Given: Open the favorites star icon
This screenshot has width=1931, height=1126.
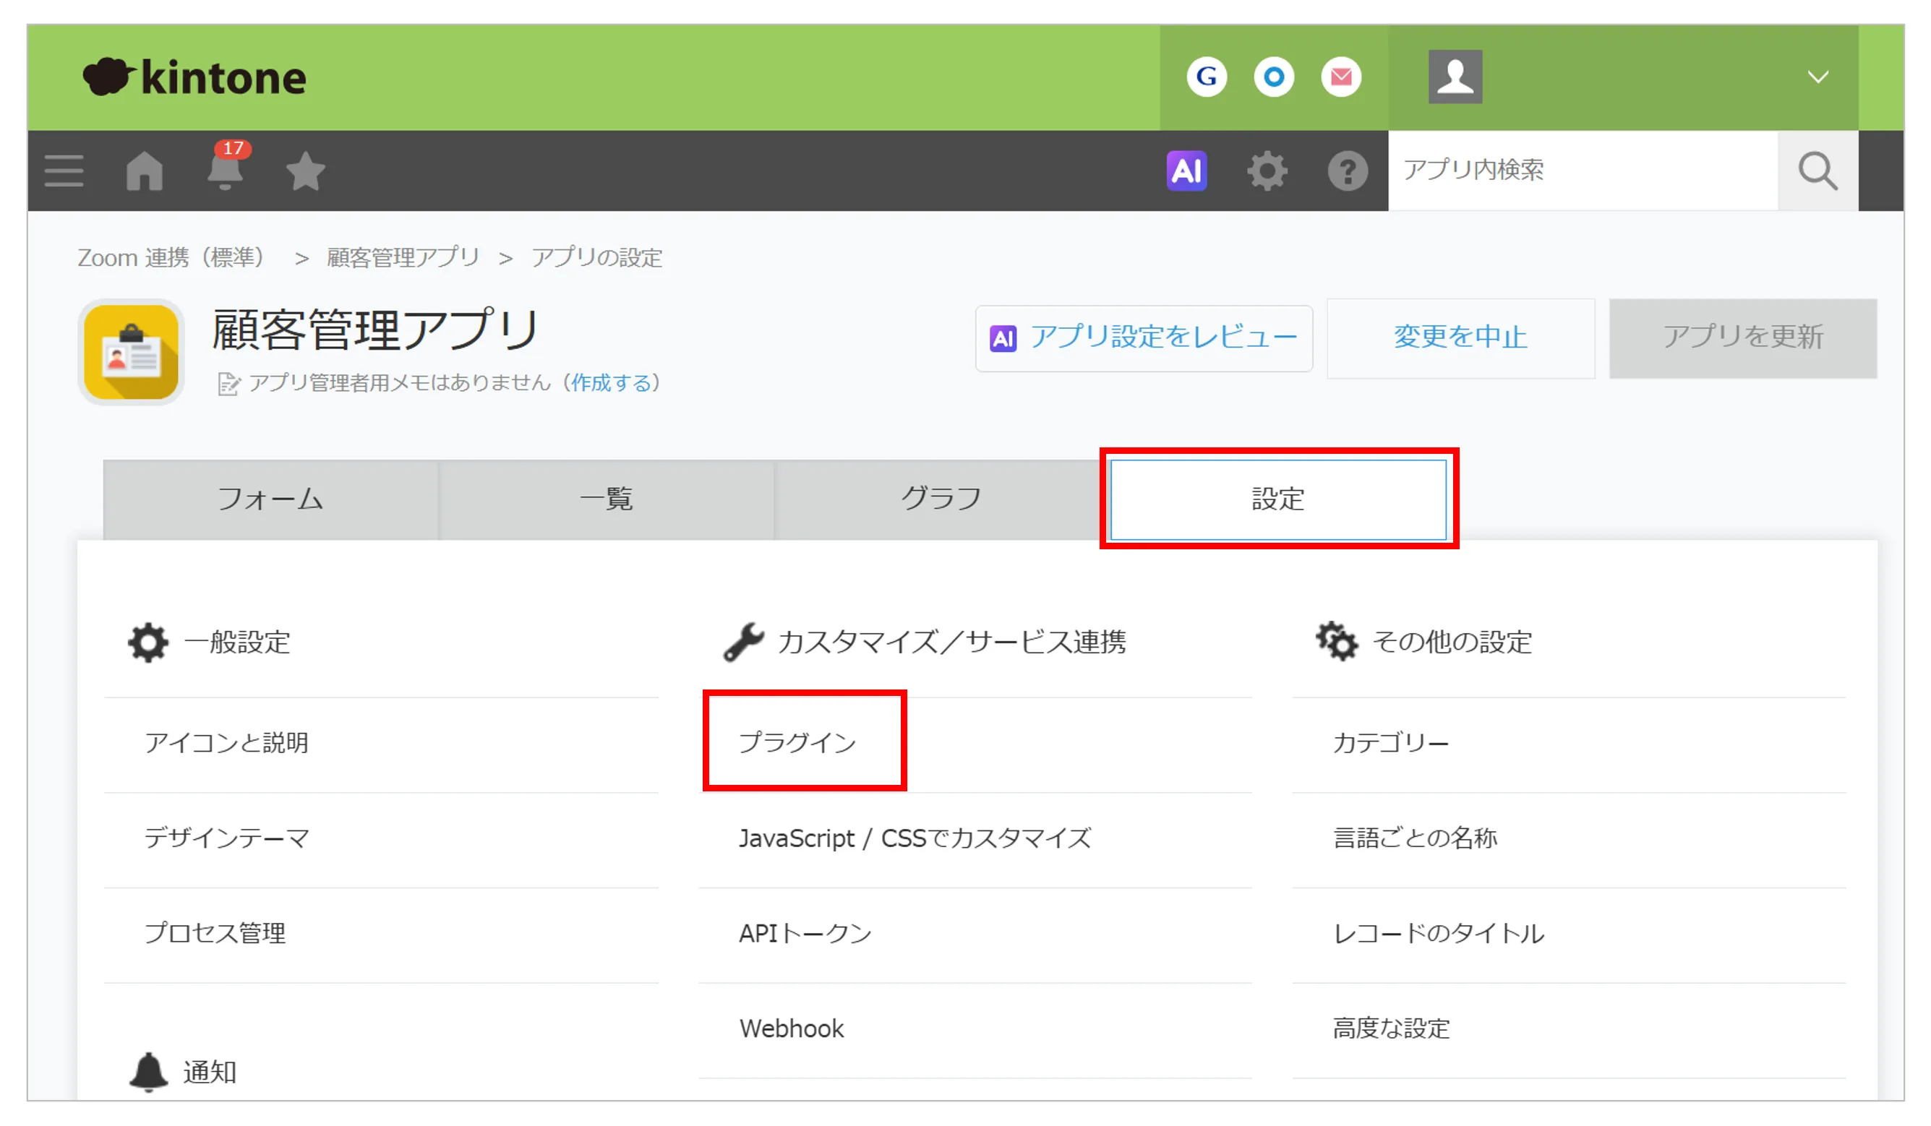Looking at the screenshot, I should [306, 170].
